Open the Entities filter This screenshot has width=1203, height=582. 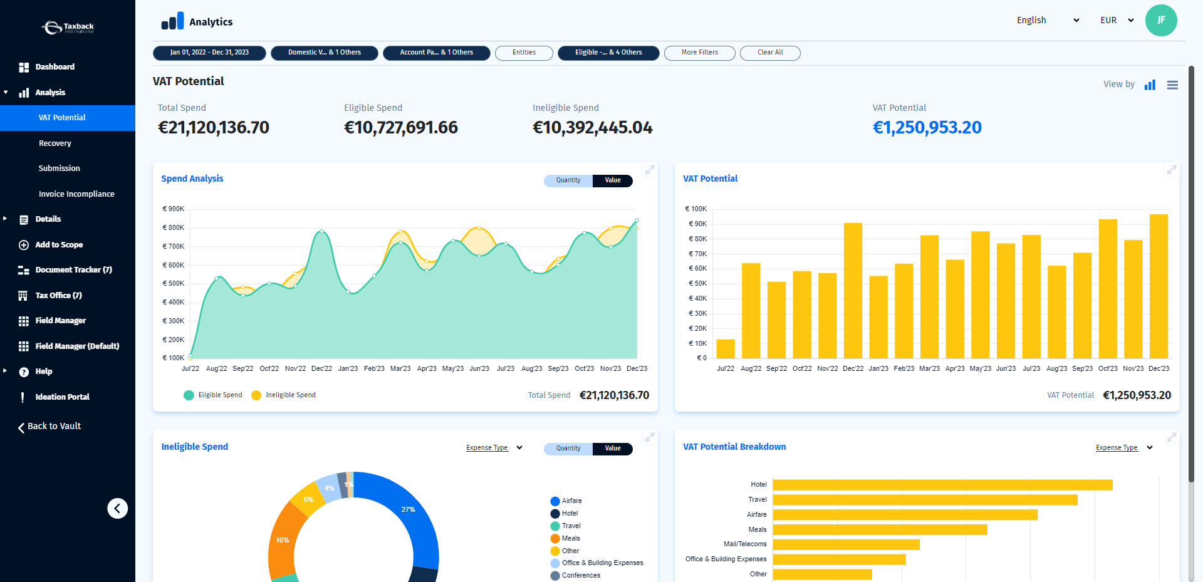pos(524,53)
